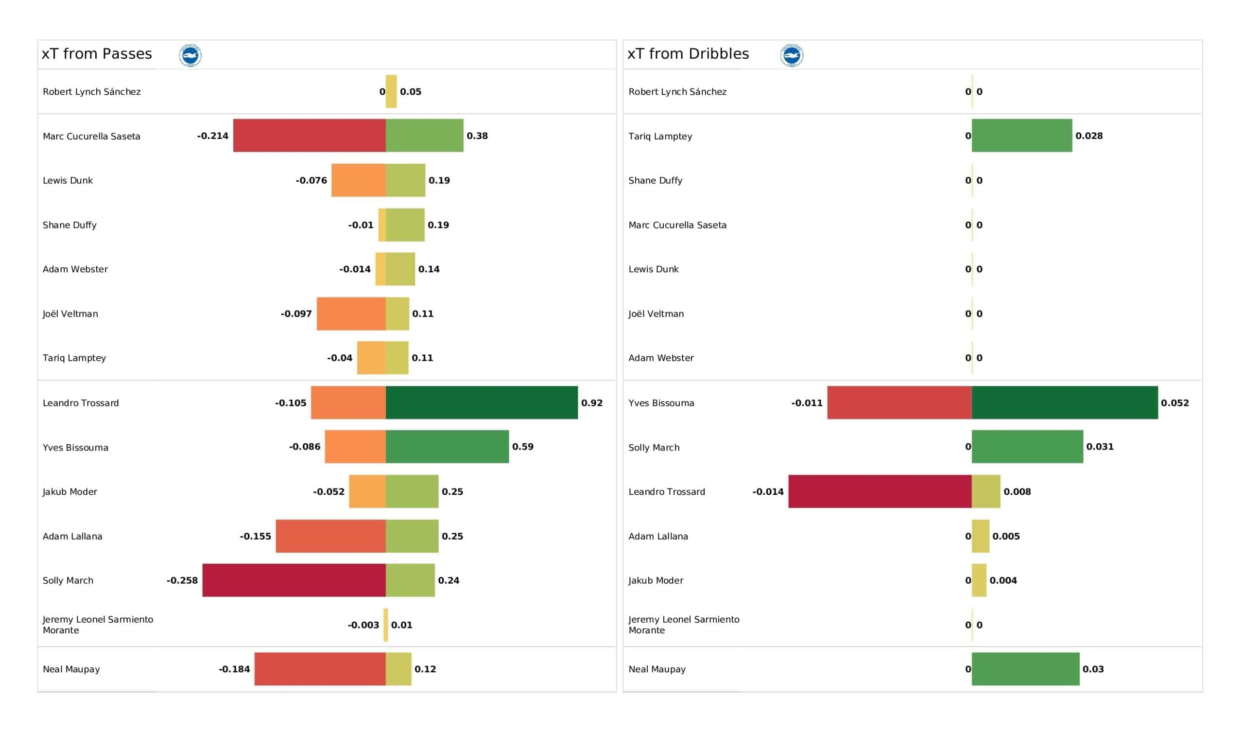Click Marc Cucurella Saseta's red -0.214 bar
This screenshot has height=731, width=1244.
310,135
